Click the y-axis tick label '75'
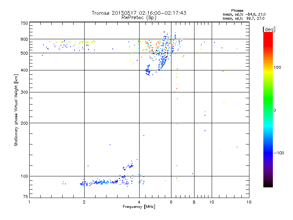Image resolution: width=293 pixels, height=220 pixels. tap(26, 197)
